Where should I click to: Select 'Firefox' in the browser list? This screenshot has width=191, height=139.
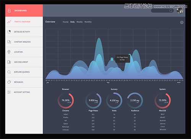pyautogui.click(x=66, y=117)
